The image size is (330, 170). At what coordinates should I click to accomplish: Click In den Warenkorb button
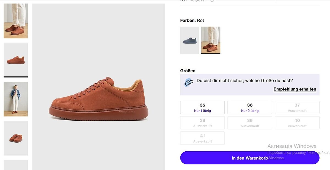249,158
